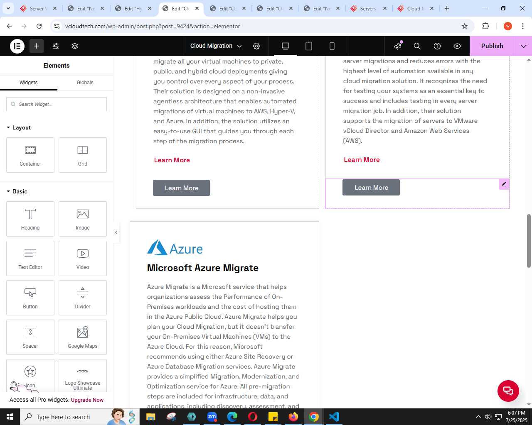Switch to tablet responsive view

pos(309,46)
